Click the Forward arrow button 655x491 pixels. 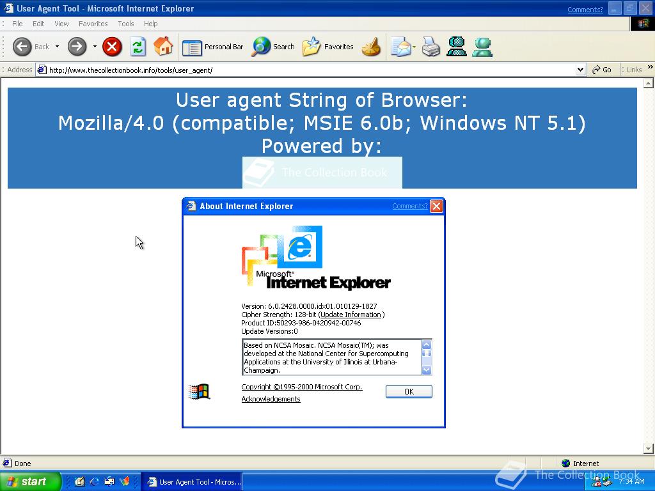pos(77,46)
